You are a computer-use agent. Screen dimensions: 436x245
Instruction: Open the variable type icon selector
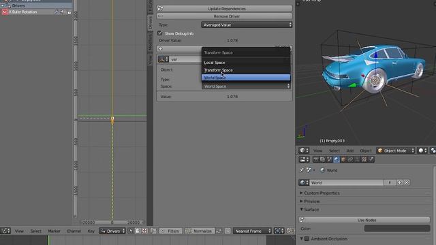click(x=163, y=59)
